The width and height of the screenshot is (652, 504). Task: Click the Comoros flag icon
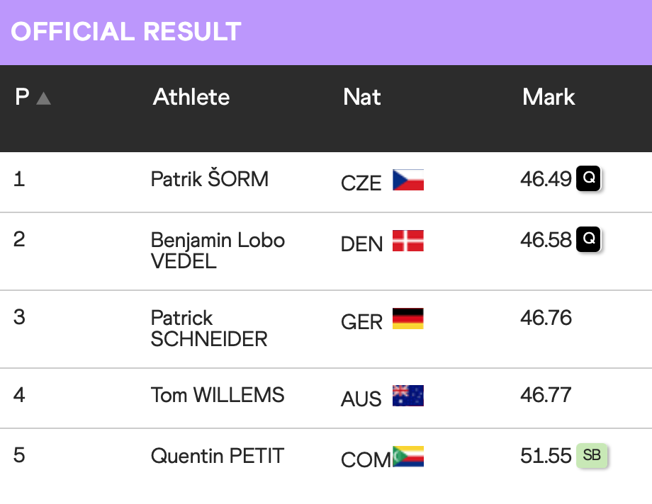tap(408, 457)
